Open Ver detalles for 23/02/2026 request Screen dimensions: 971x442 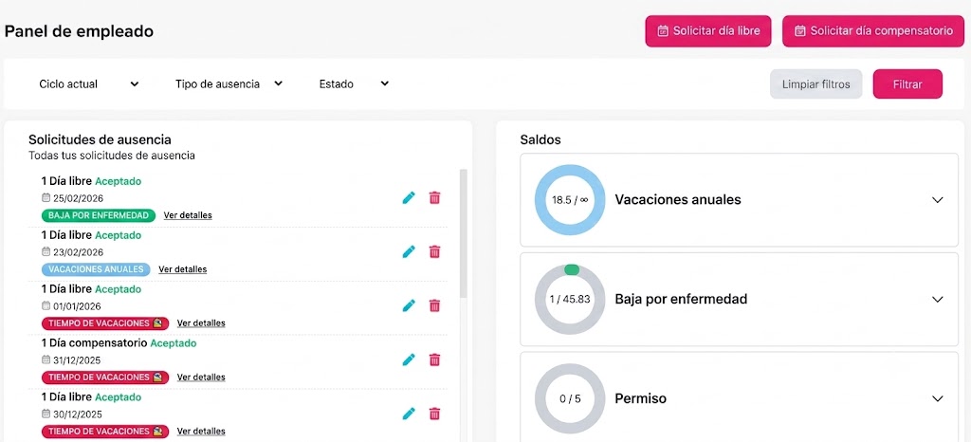click(x=183, y=269)
